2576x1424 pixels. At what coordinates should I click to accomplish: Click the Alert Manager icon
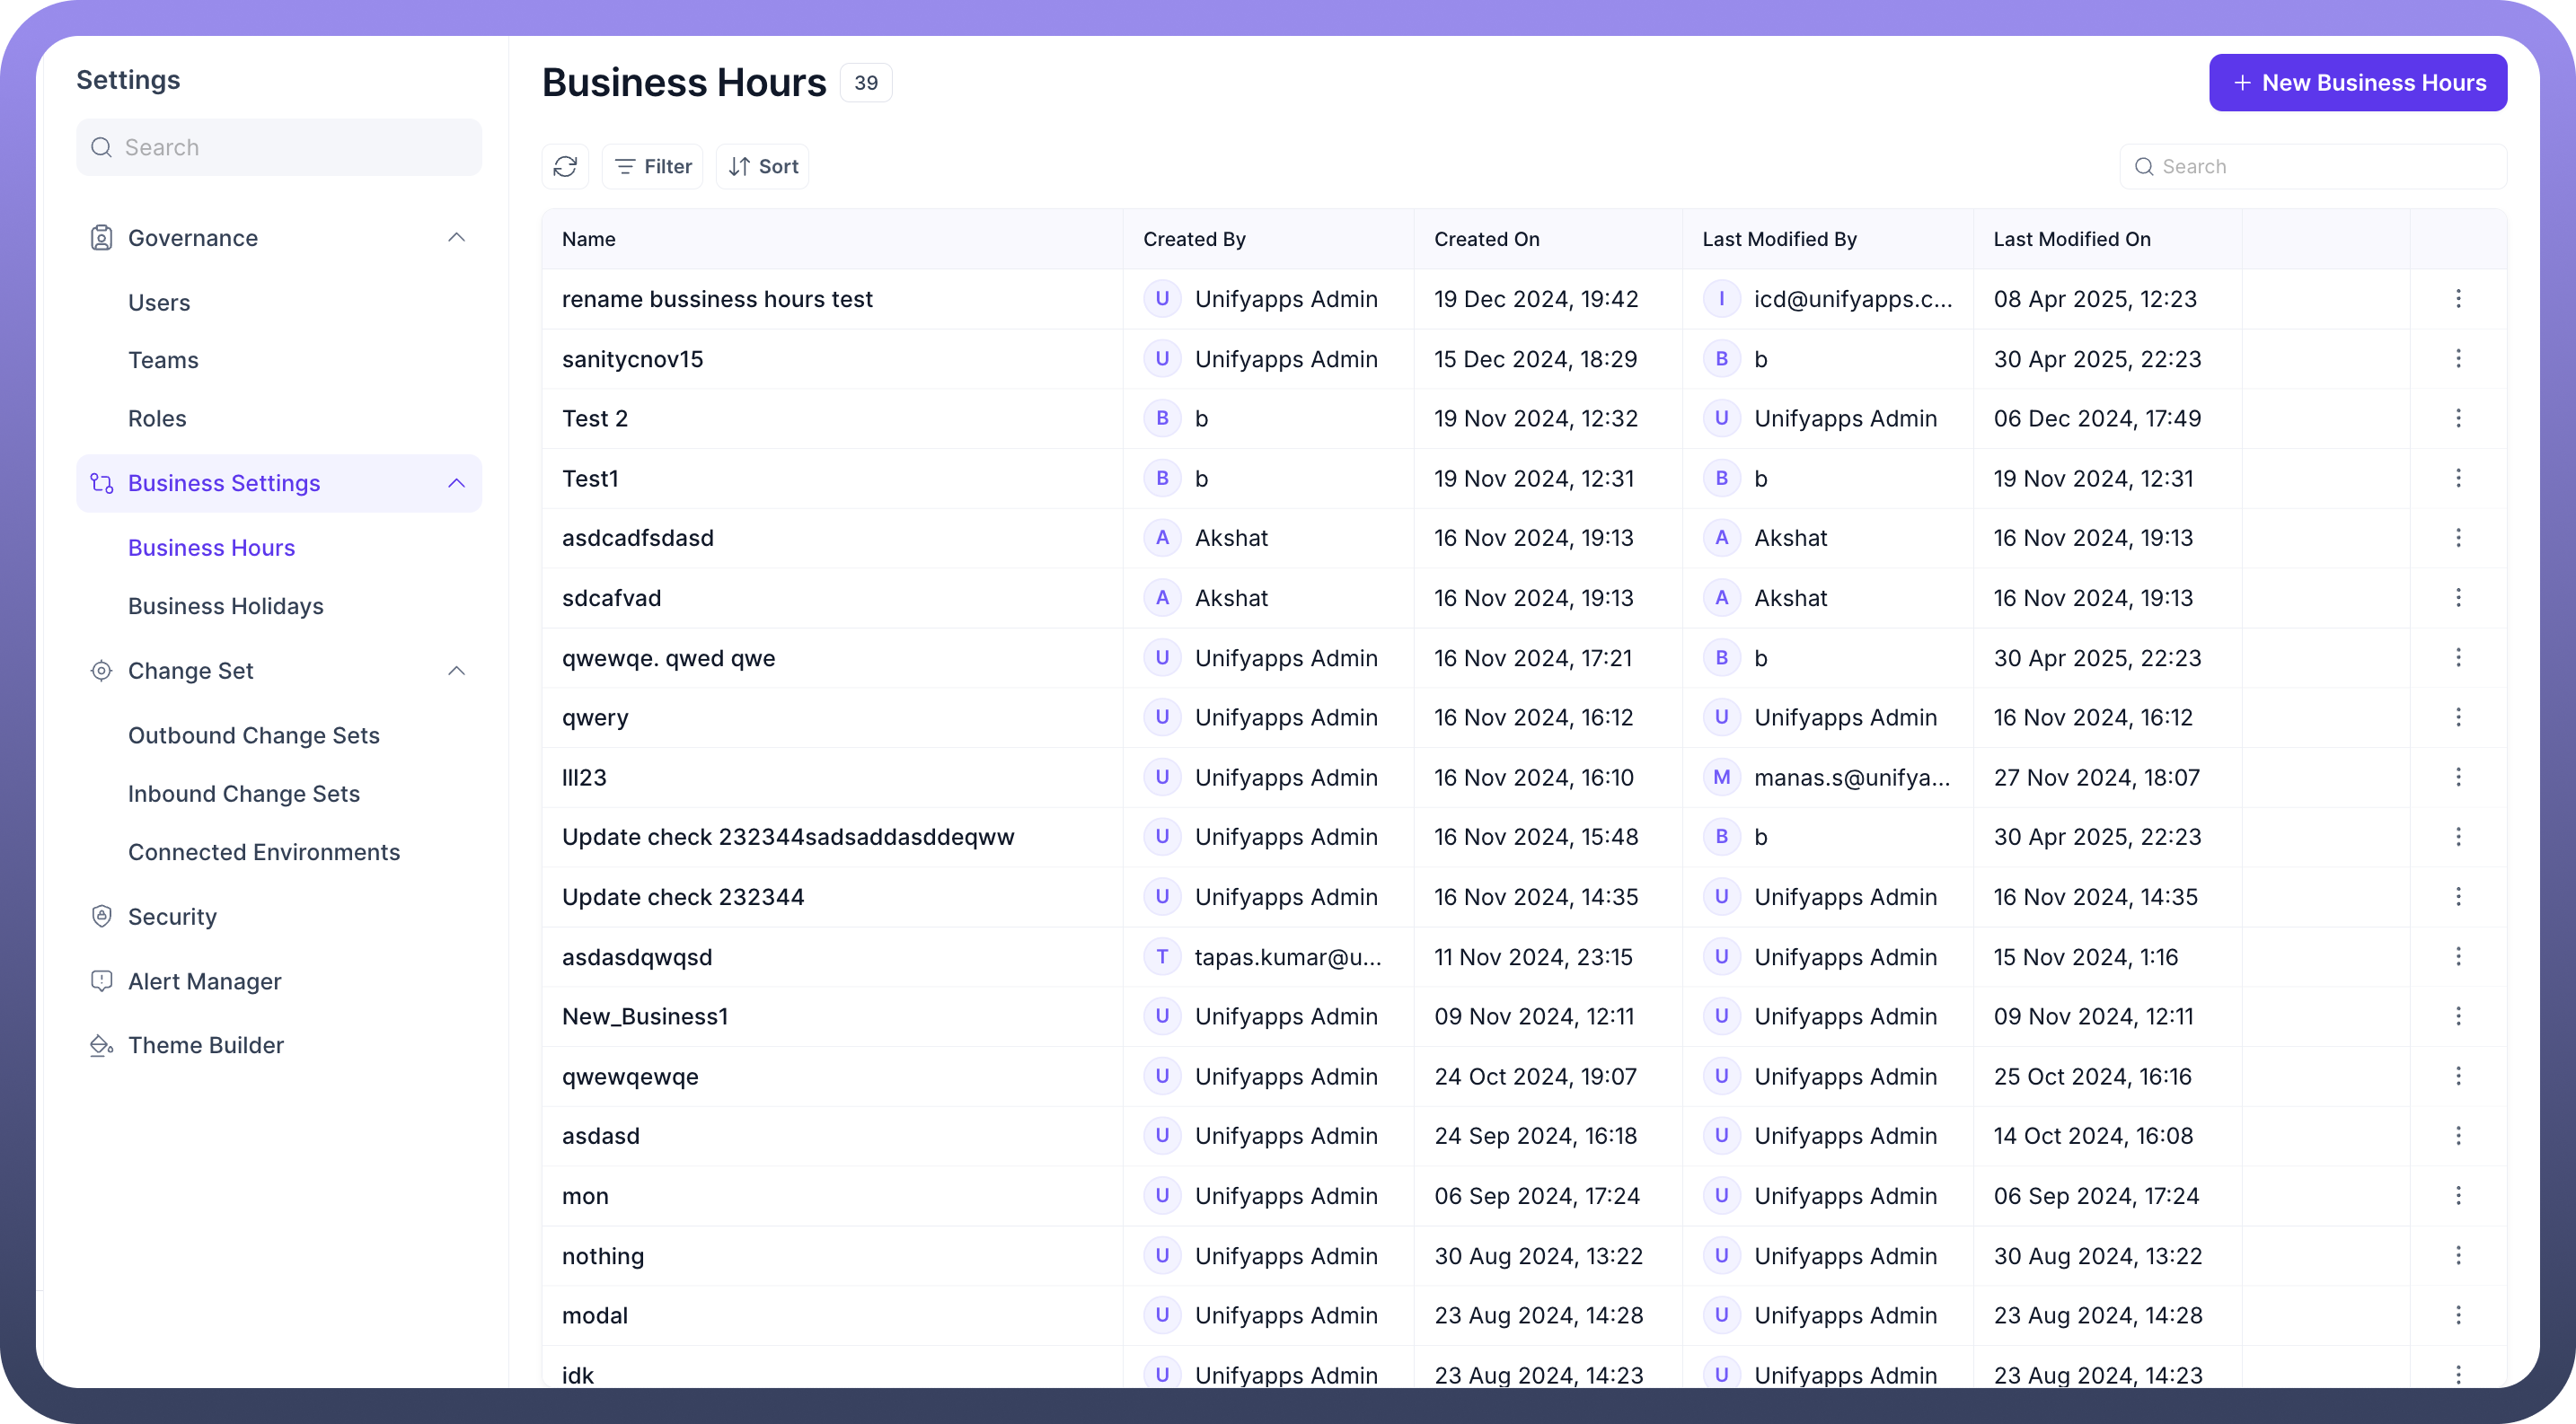[101, 981]
